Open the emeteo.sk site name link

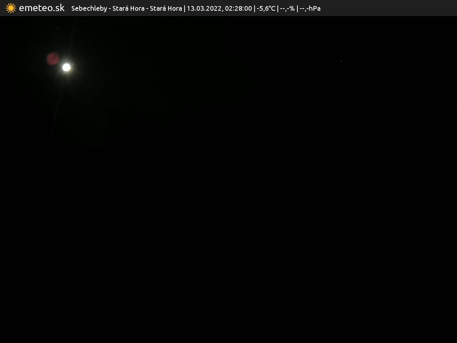[42, 8]
